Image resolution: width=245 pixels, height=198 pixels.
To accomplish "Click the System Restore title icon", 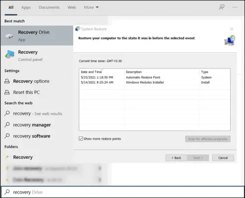I will pos(77,29).
